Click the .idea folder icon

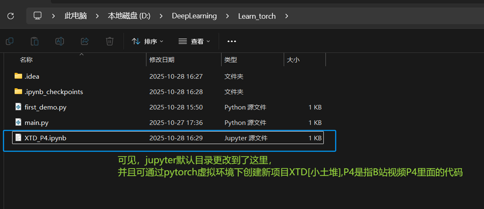tap(18, 76)
